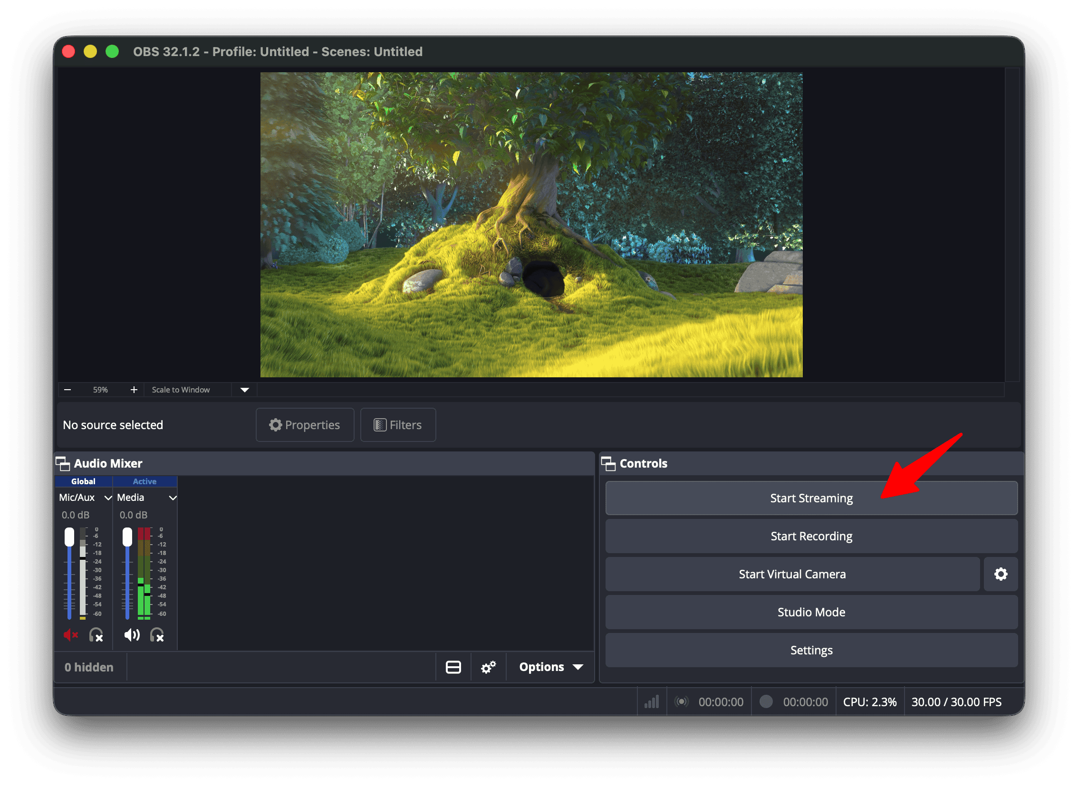Click the Media 0.0 dB value
Image resolution: width=1078 pixels, height=786 pixels.
tap(133, 515)
